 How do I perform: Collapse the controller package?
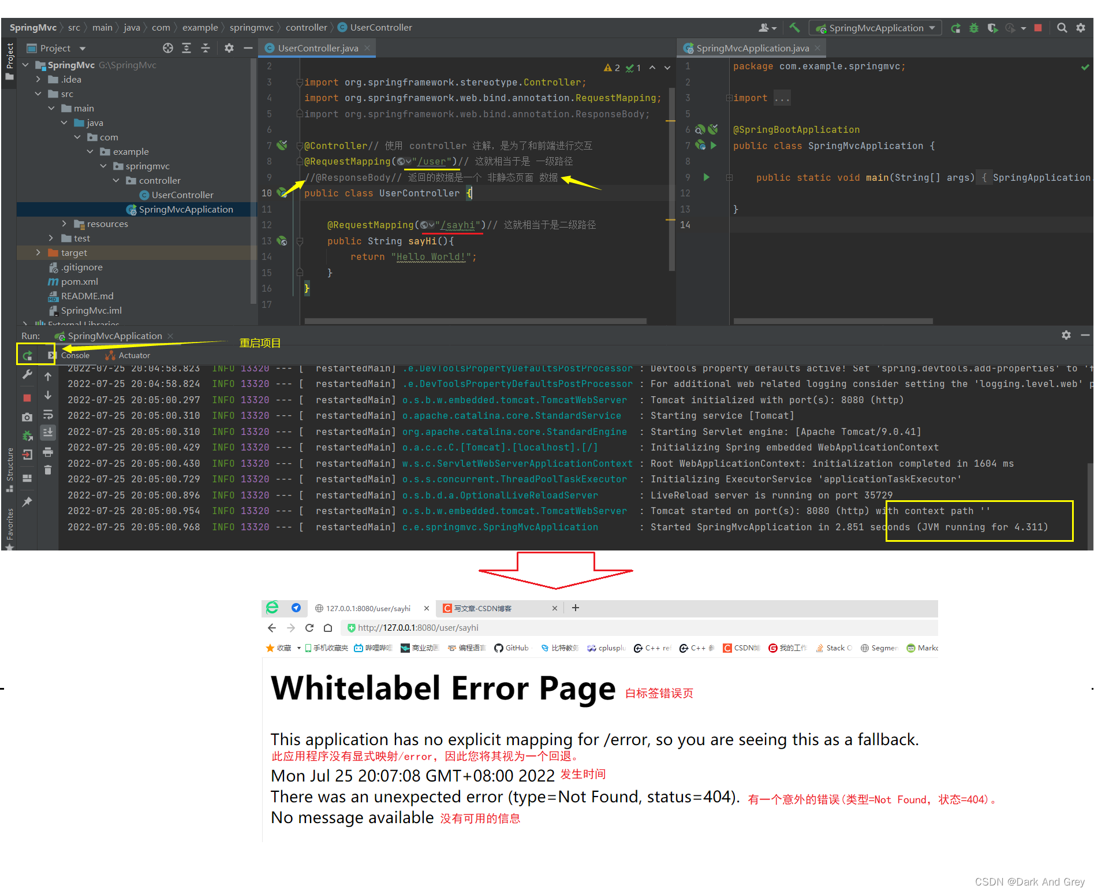[x=116, y=180]
